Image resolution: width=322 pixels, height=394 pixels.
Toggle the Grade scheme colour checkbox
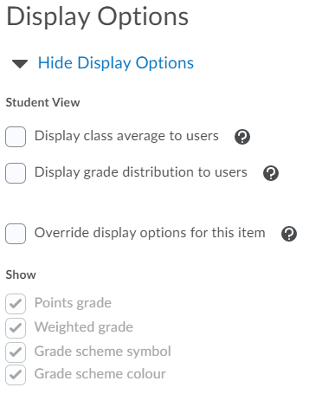[16, 375]
